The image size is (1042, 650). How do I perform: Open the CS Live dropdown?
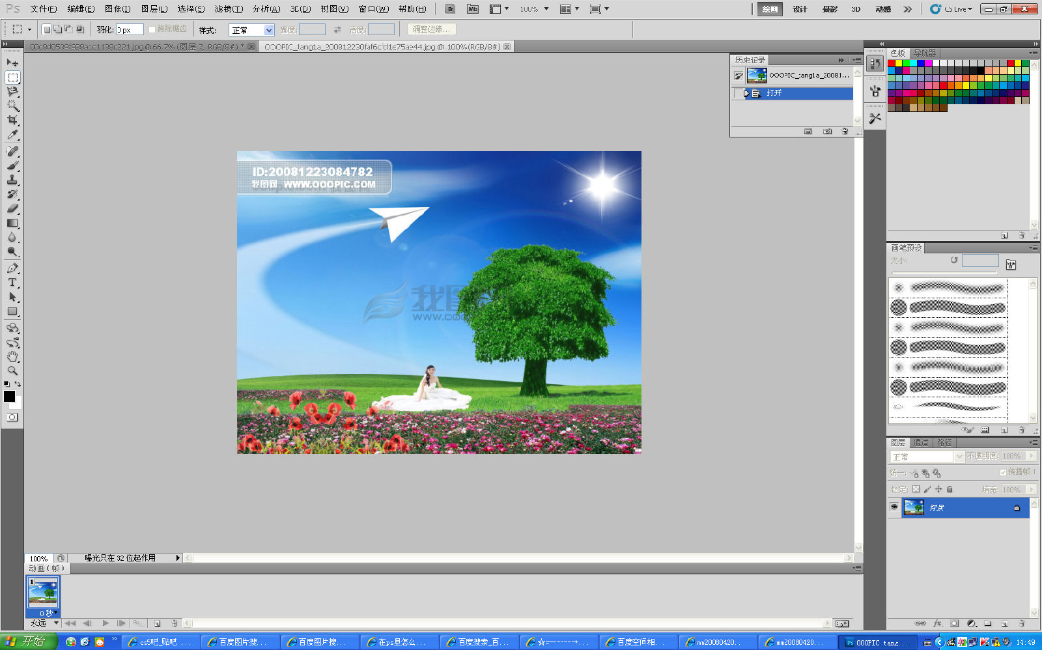pos(951,9)
